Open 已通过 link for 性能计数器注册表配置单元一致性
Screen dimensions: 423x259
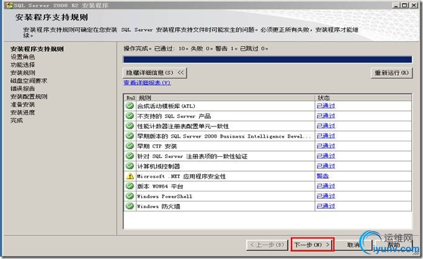(x=326, y=126)
